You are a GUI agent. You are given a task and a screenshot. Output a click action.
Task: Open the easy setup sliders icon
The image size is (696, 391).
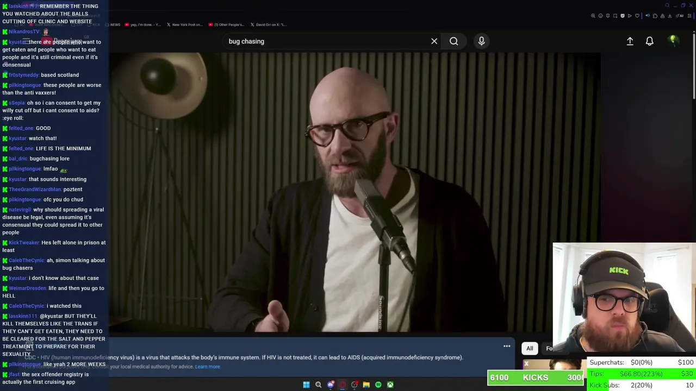(x=689, y=16)
